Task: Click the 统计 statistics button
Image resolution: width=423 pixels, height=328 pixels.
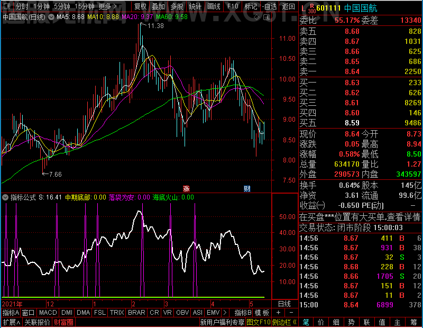Action: pos(195,6)
